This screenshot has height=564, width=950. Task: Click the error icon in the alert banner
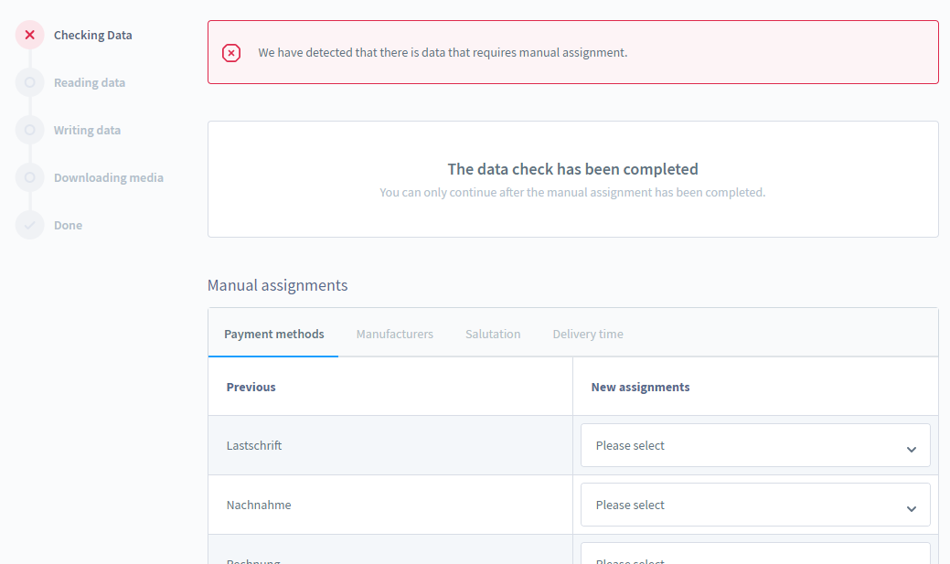pyautogui.click(x=231, y=53)
